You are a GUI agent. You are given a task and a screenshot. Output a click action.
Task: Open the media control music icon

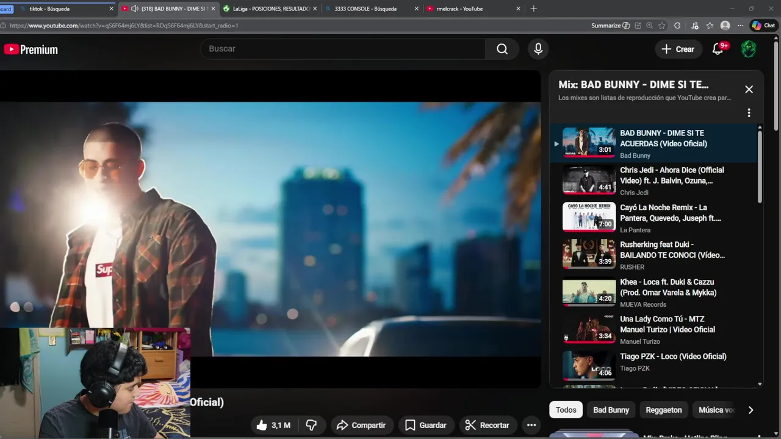tap(694, 26)
